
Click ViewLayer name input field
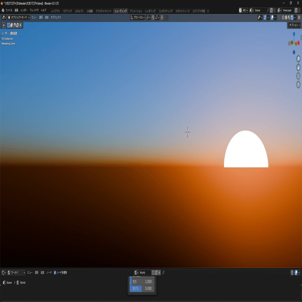(x=287, y=10)
